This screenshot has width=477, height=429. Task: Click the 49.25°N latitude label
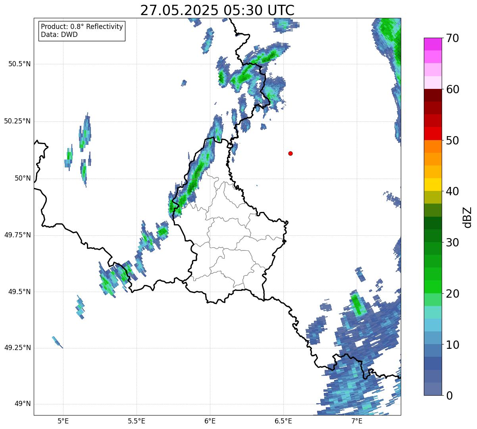[x=17, y=348]
